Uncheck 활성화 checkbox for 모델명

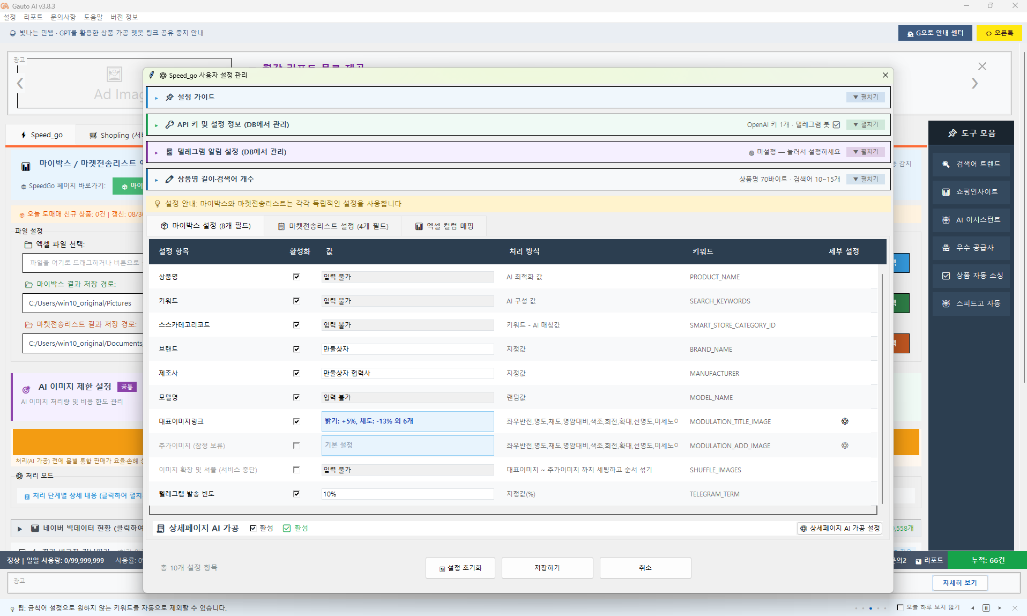tap(296, 397)
